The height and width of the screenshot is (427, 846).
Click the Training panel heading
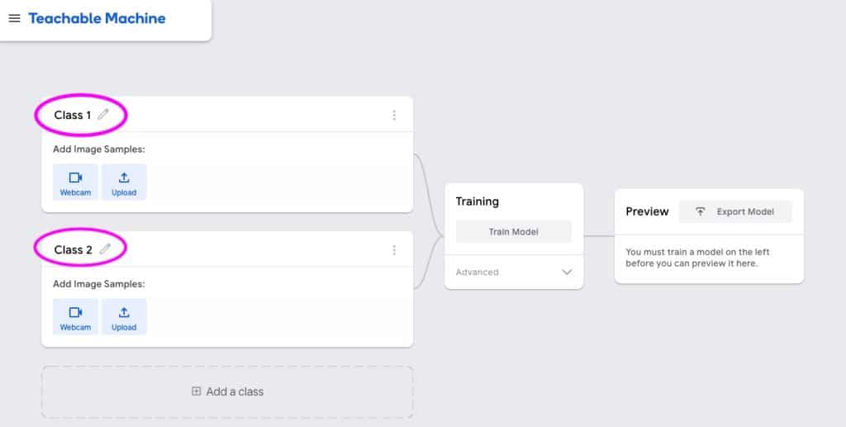click(x=477, y=202)
